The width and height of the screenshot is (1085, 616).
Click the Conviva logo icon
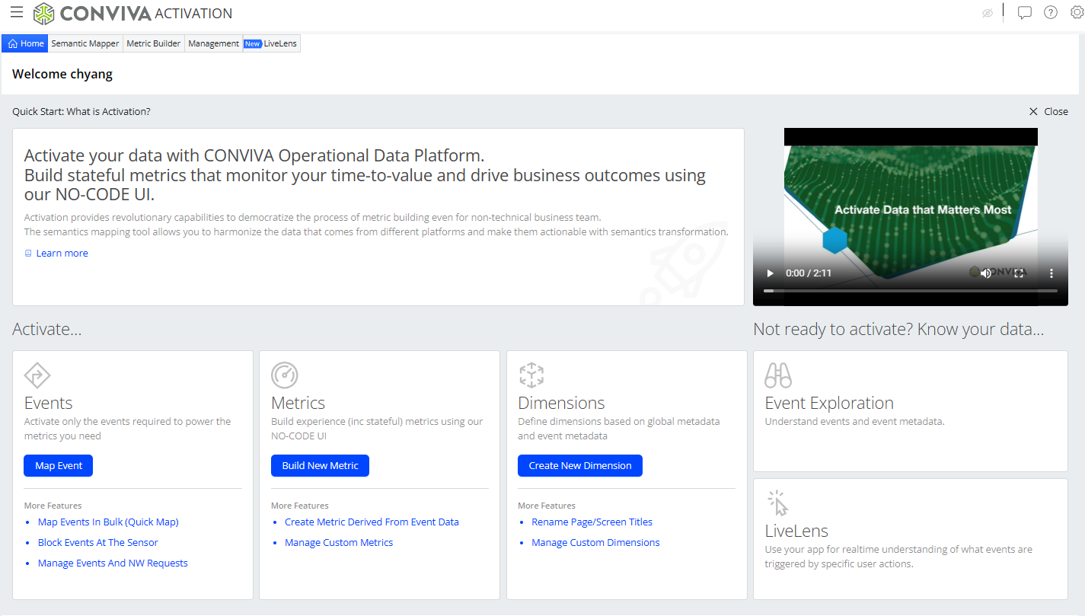click(44, 13)
